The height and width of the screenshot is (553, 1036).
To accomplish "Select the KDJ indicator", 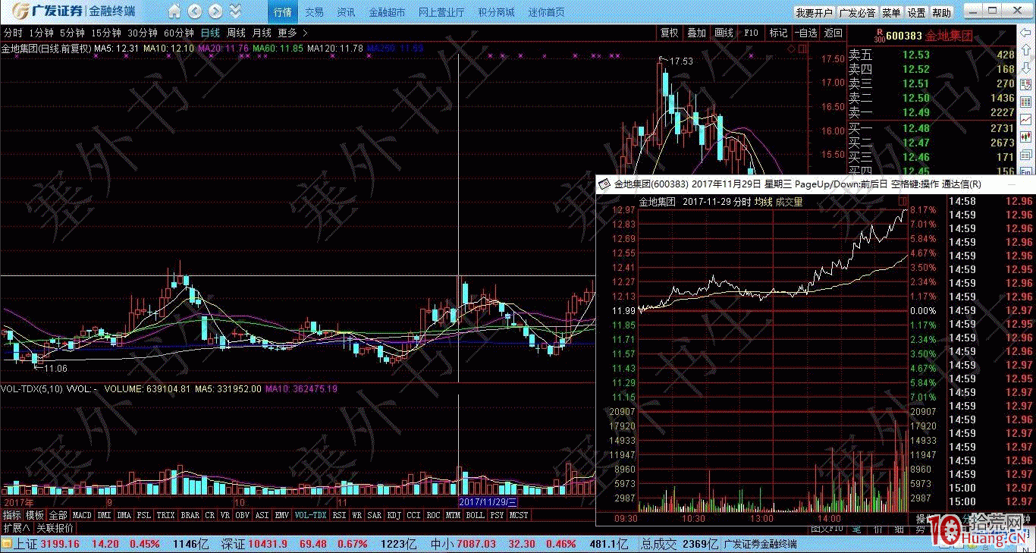I will [x=394, y=515].
